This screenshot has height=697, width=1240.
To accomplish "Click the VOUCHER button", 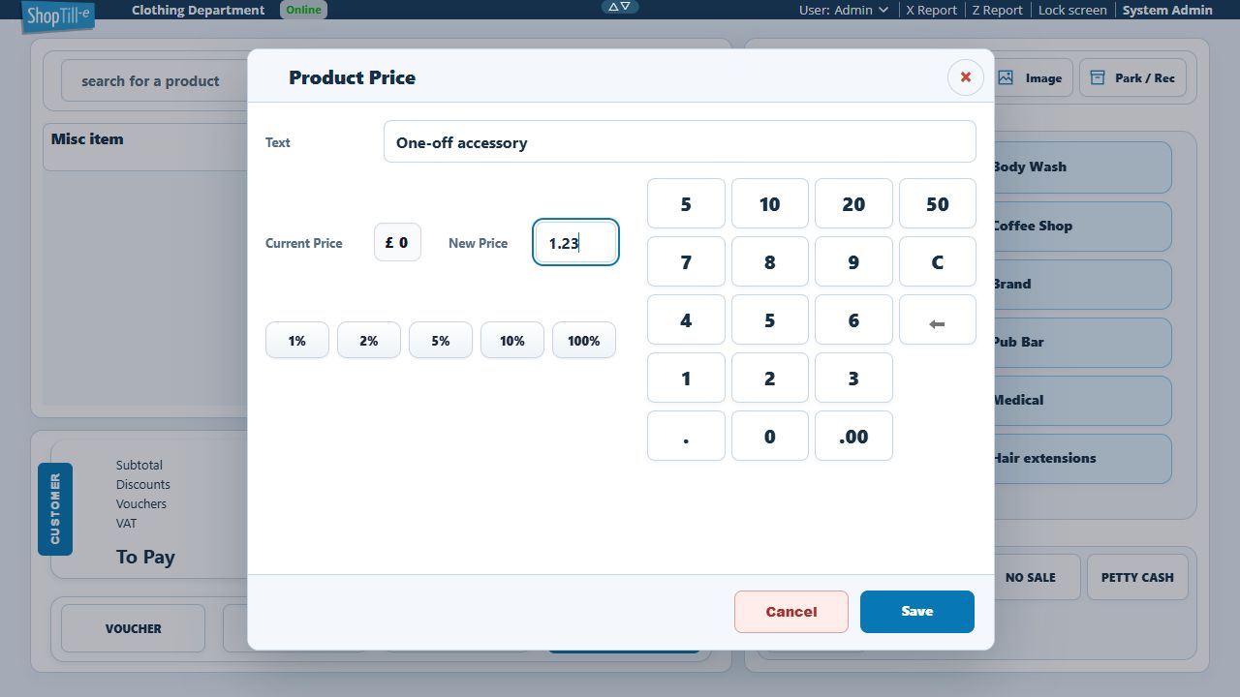I will coord(134,628).
